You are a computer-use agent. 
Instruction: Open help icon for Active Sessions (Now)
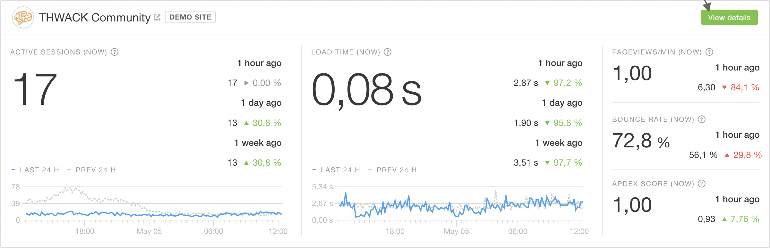pyautogui.click(x=115, y=52)
